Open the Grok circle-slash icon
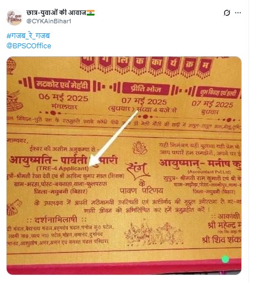Image resolution: width=253 pixels, height=283 pixels. [227, 13]
